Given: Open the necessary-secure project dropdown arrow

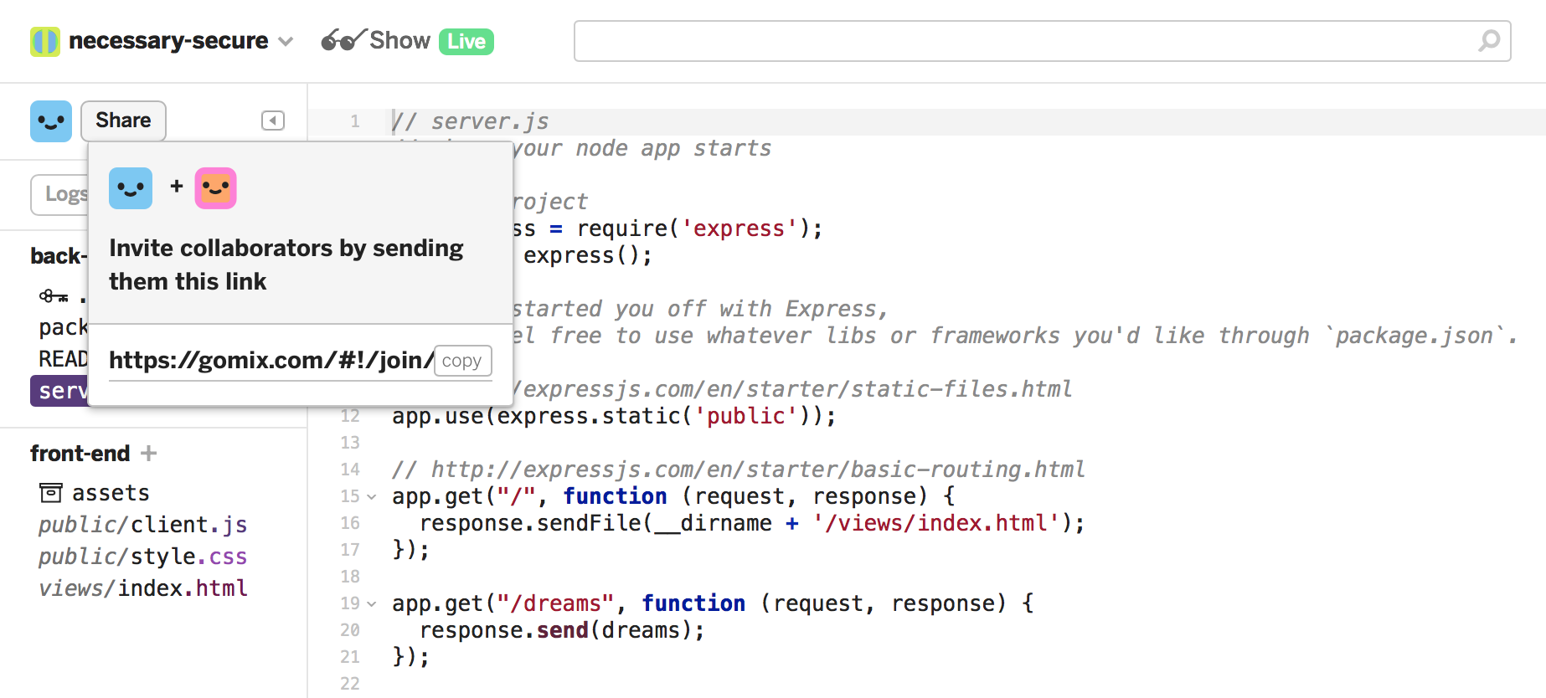Looking at the screenshot, I should pos(286,42).
